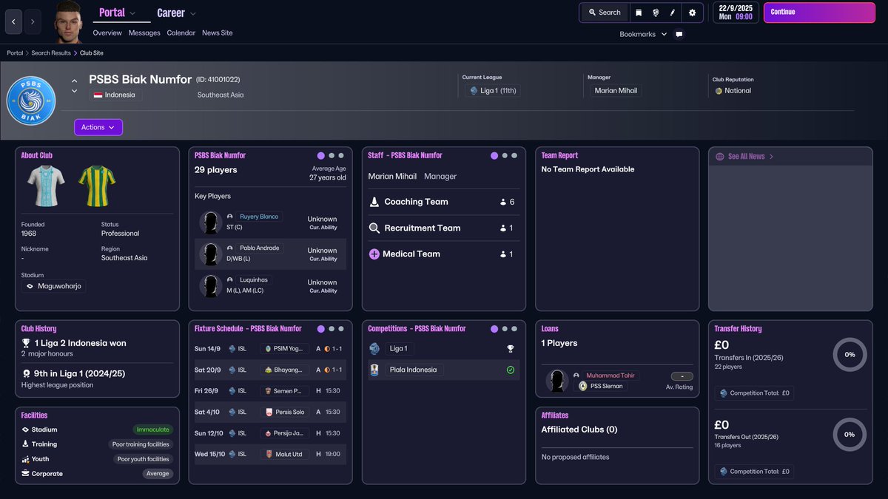Click the Piala Indonesia competition logo
The height and width of the screenshot is (499, 888).
point(374,370)
